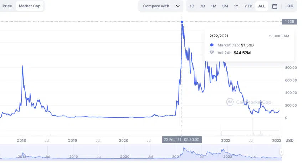
Task: Select the YTD range
Action: [248, 6]
